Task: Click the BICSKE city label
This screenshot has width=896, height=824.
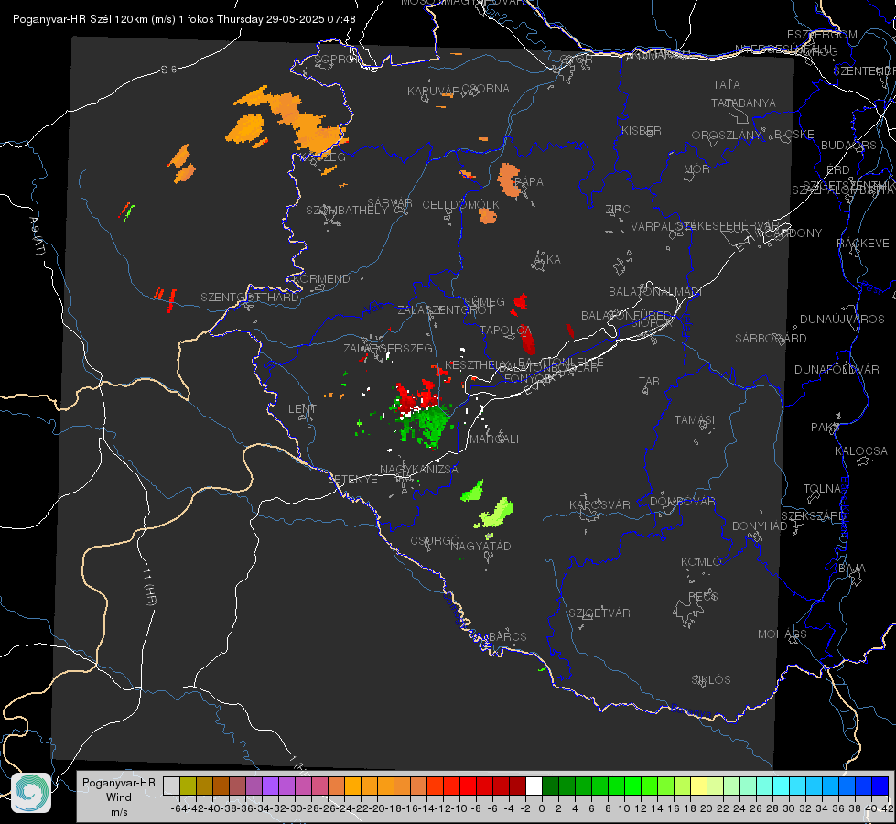Action: [x=794, y=135]
